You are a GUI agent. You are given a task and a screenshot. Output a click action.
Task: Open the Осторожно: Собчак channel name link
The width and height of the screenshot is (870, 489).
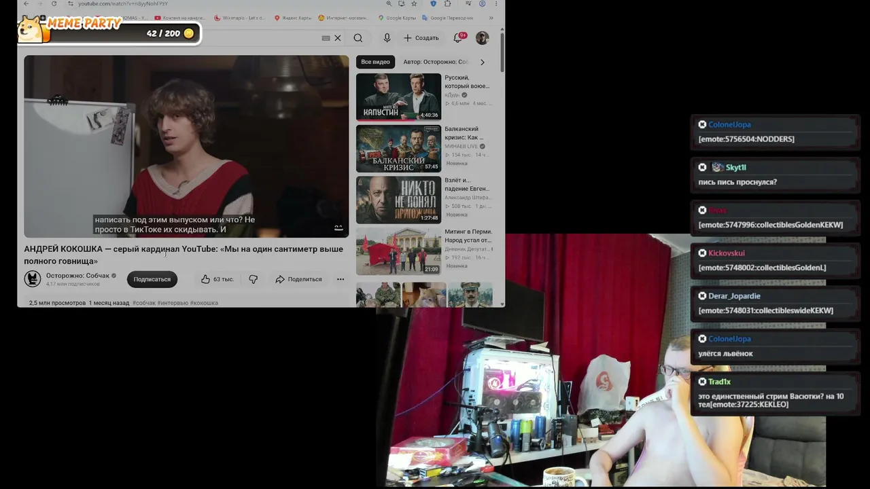point(77,276)
